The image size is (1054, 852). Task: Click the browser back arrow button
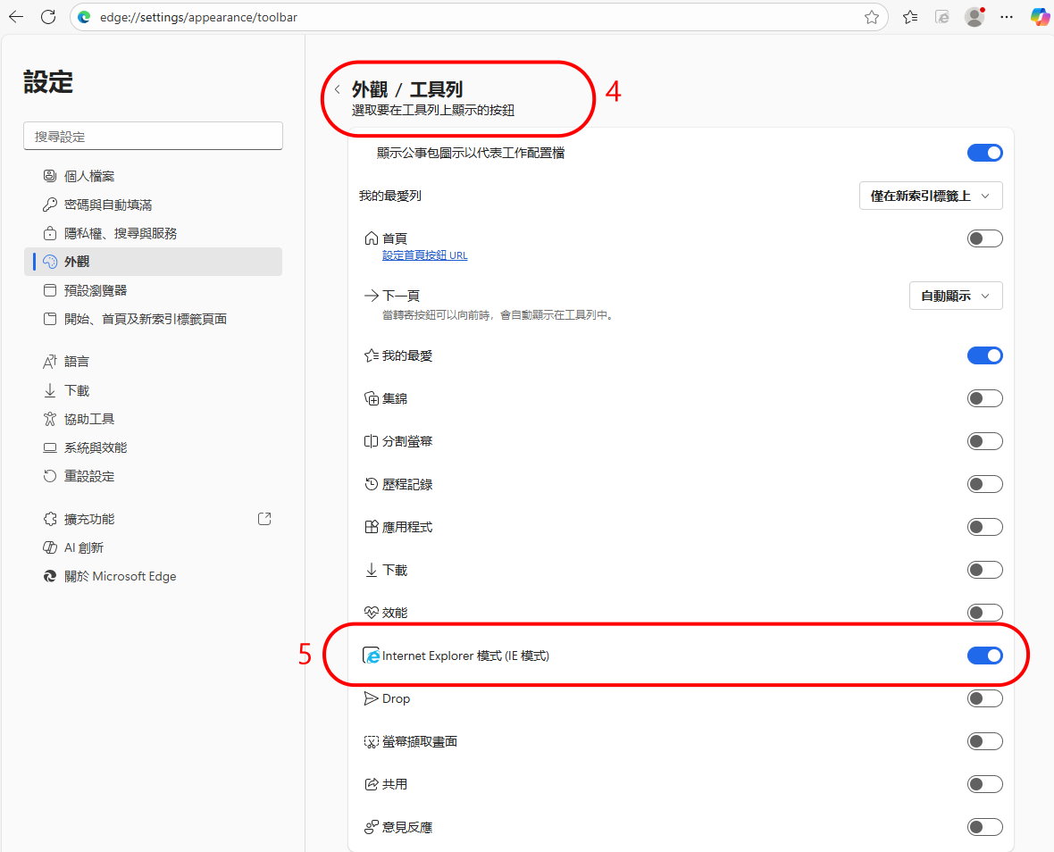[16, 17]
